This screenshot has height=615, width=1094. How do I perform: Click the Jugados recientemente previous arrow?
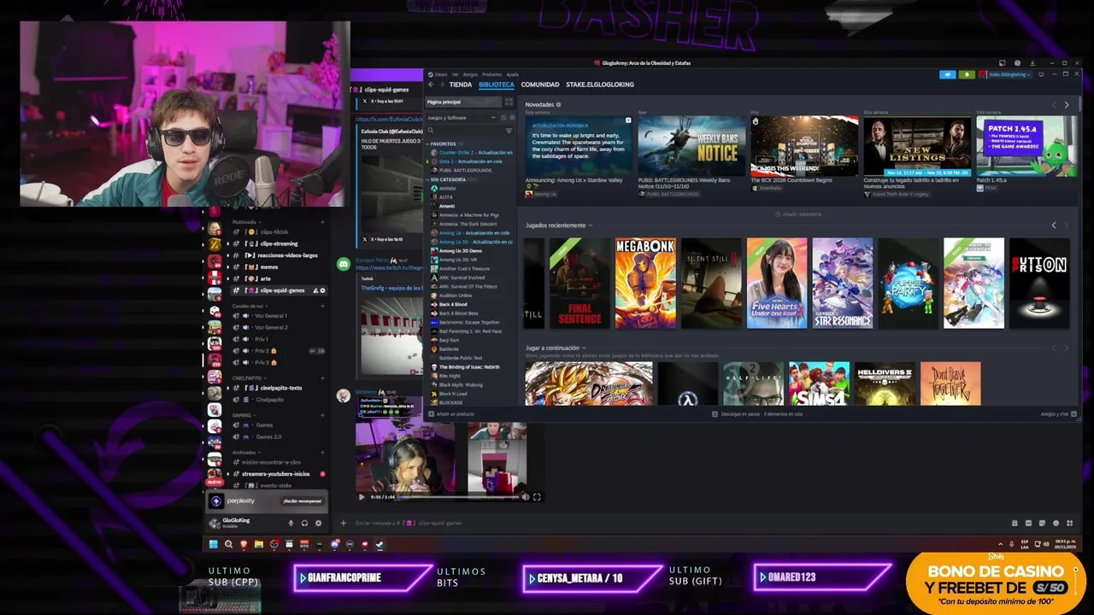[1053, 225]
